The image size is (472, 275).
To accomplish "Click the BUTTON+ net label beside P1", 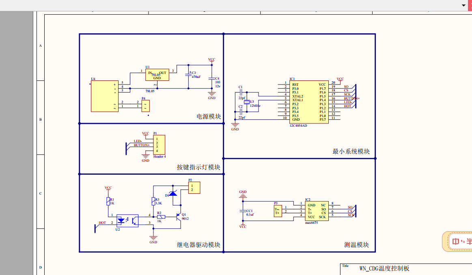I will pos(142,145).
